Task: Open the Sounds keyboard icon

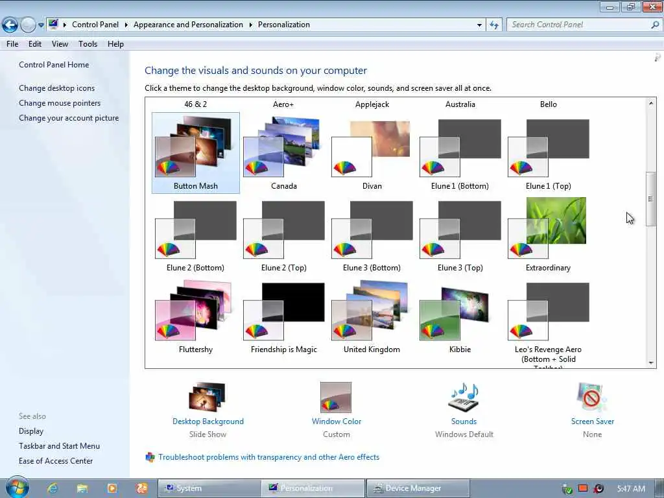Action: [x=464, y=397]
